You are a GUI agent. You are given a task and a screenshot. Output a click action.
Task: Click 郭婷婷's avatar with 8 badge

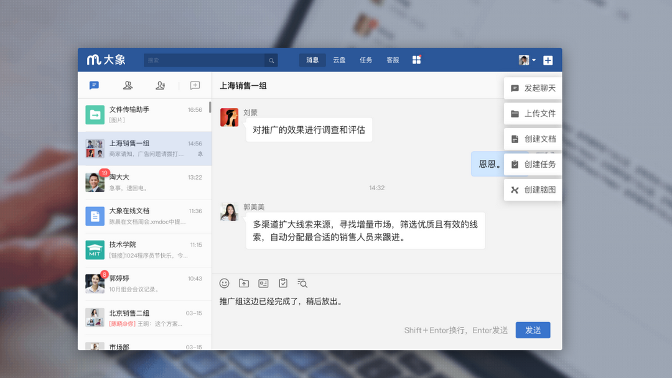pyautogui.click(x=95, y=284)
